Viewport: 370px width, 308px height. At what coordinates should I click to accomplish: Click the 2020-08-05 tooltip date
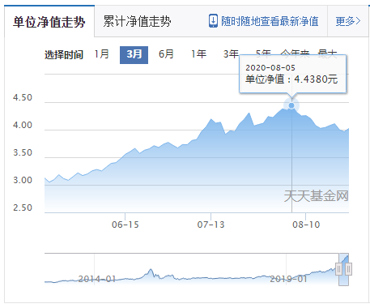pyautogui.click(x=270, y=67)
